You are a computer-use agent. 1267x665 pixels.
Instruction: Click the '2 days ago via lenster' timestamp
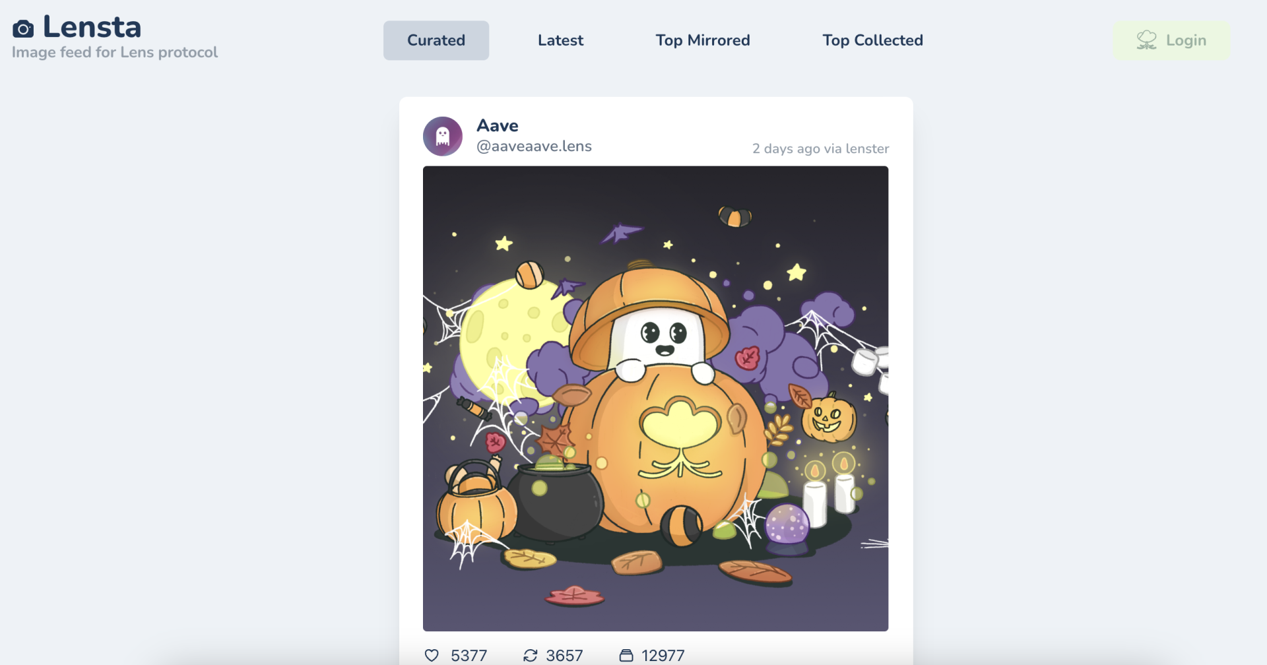coord(820,148)
